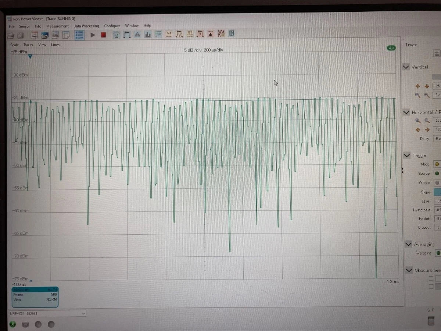
Task: Zoom in horizontal scale magnifier
Action: (x=418, y=121)
